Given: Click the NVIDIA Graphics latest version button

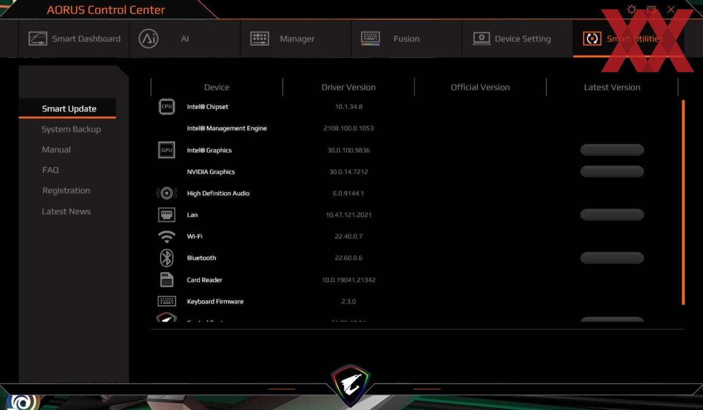Looking at the screenshot, I should pos(612,171).
